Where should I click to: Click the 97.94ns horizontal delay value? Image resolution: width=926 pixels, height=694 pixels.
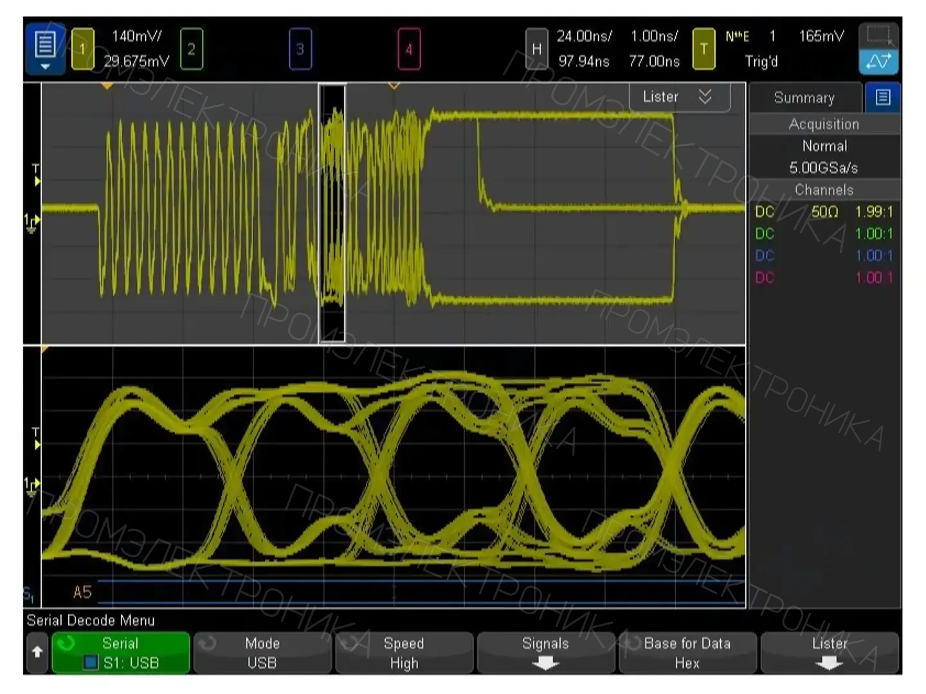[584, 61]
